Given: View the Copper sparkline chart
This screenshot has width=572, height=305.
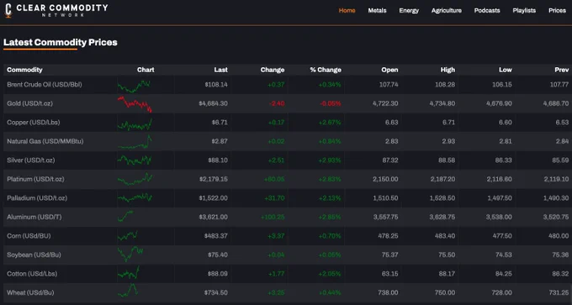Looking at the screenshot, I should [135, 124].
